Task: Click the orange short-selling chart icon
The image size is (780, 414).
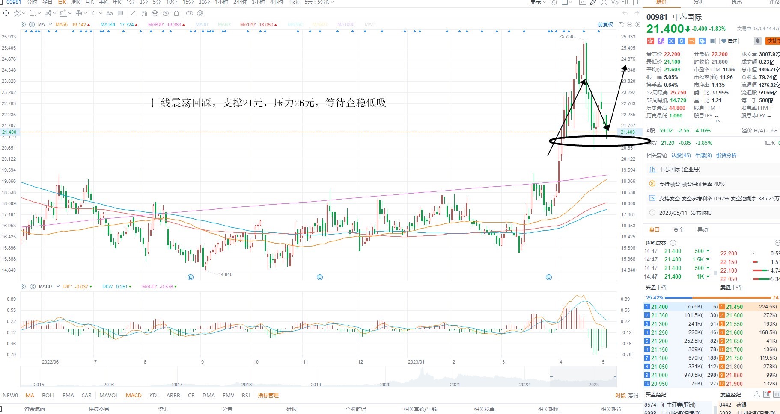Action: tap(692, 41)
